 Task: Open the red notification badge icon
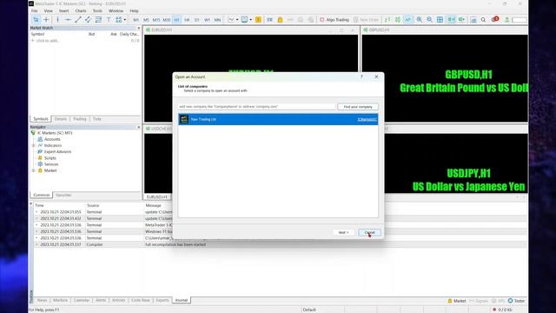tap(494, 19)
